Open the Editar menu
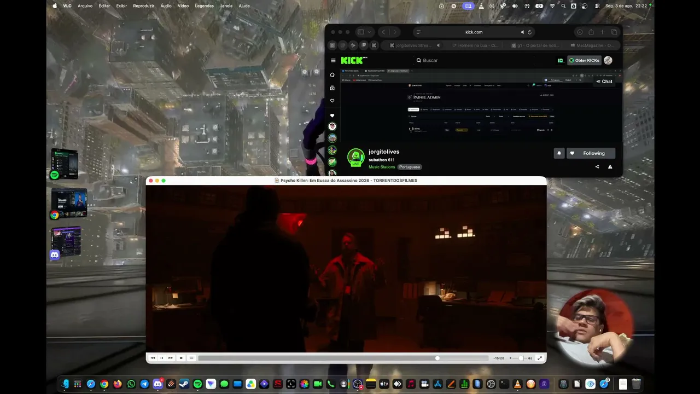 (x=104, y=6)
